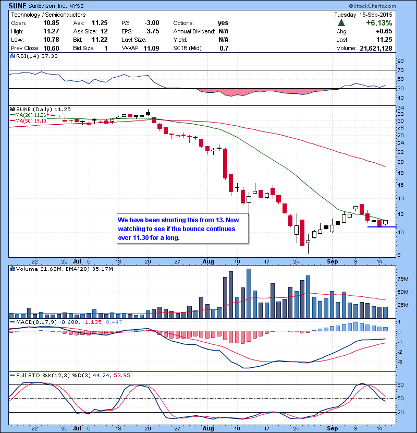Click the Chg value +0.65
The image size is (417, 433).
384,31
